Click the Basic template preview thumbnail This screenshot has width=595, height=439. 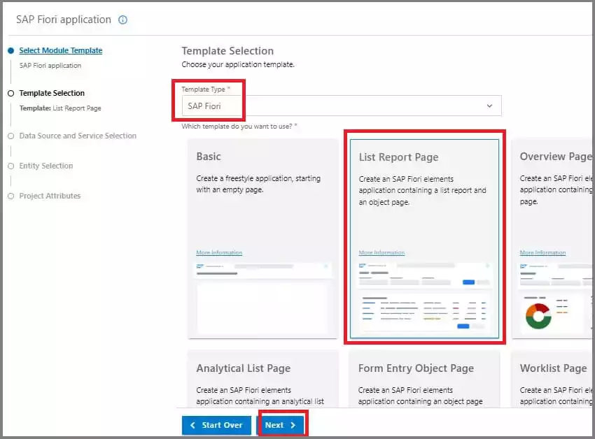[x=262, y=298]
